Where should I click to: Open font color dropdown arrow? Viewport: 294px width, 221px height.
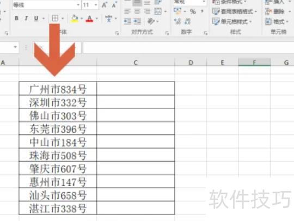97,19
